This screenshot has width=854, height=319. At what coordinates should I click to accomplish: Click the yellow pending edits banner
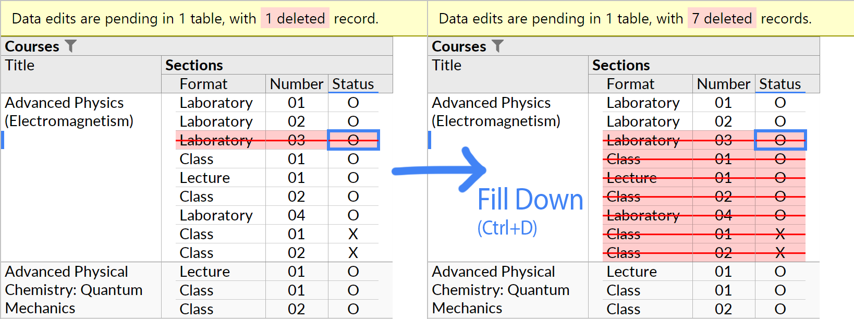click(x=209, y=18)
